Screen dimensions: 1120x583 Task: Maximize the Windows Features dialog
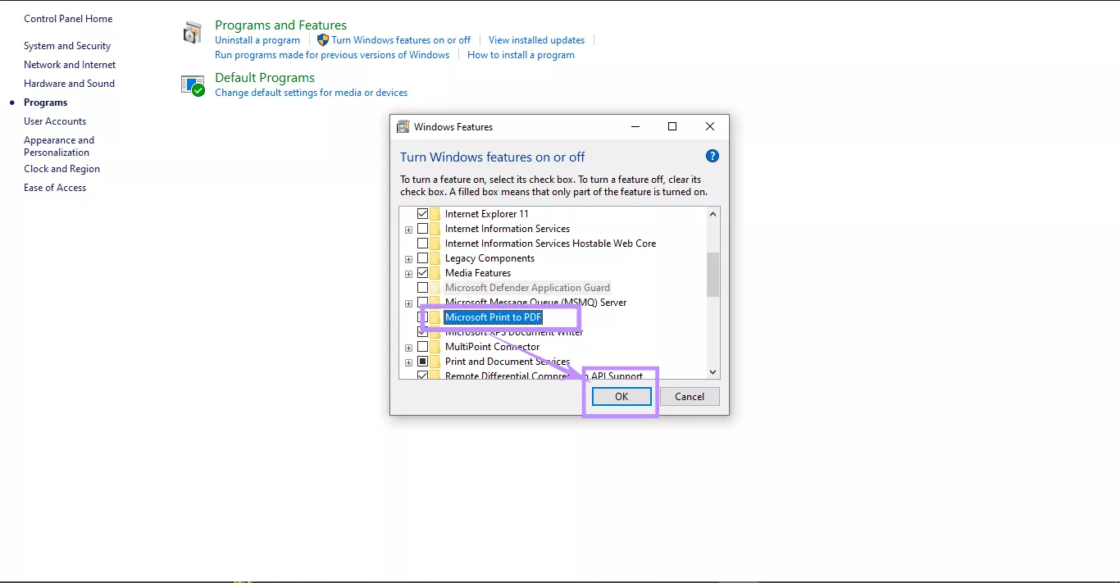coord(672,126)
